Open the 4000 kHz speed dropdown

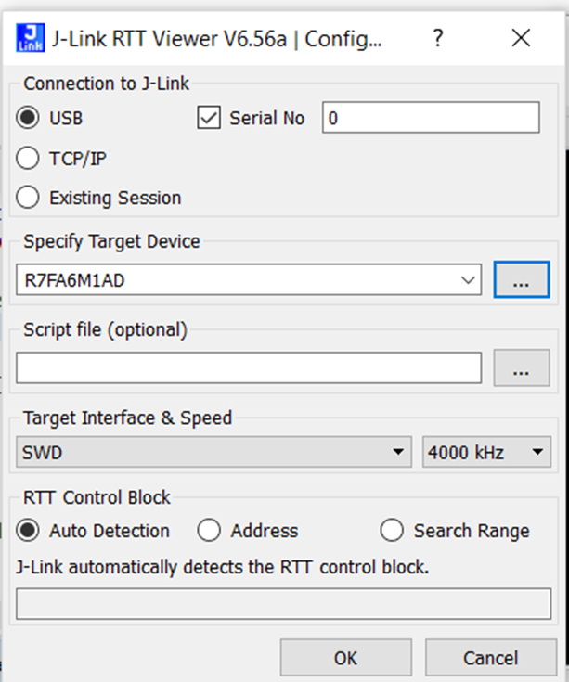pos(486,453)
